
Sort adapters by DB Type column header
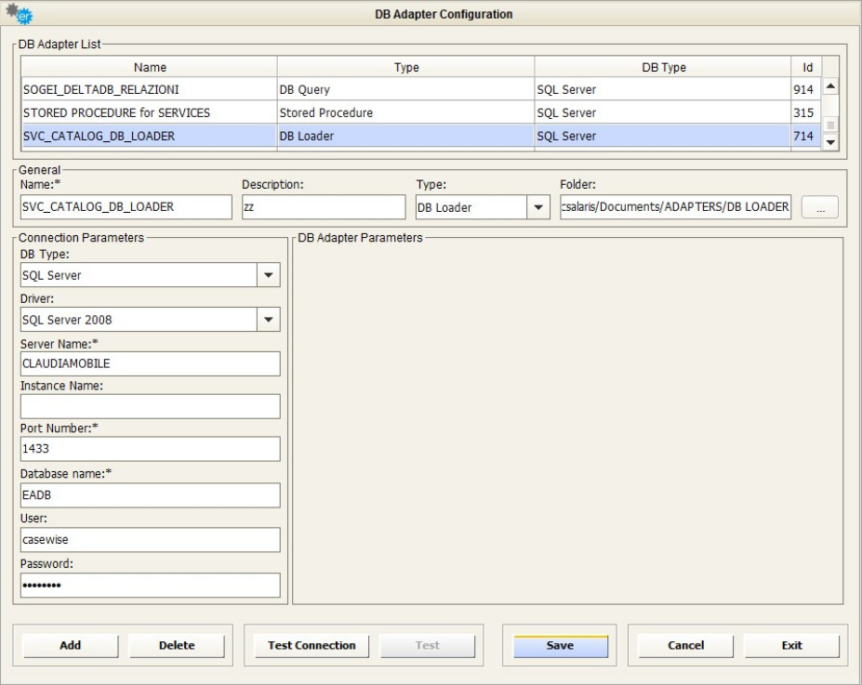coord(663,67)
